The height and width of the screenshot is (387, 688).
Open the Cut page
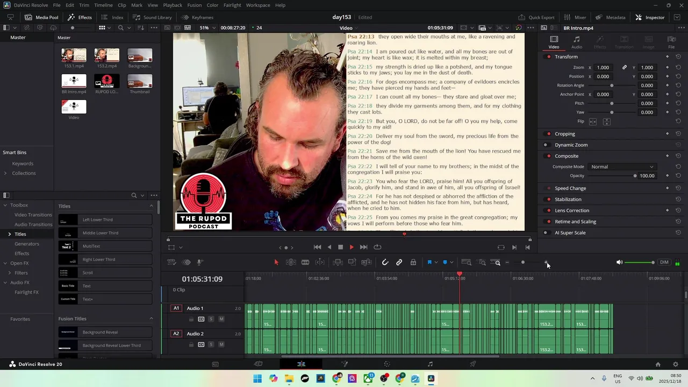click(258, 364)
